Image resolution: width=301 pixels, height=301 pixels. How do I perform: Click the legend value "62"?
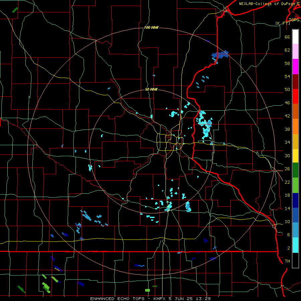point(287,50)
